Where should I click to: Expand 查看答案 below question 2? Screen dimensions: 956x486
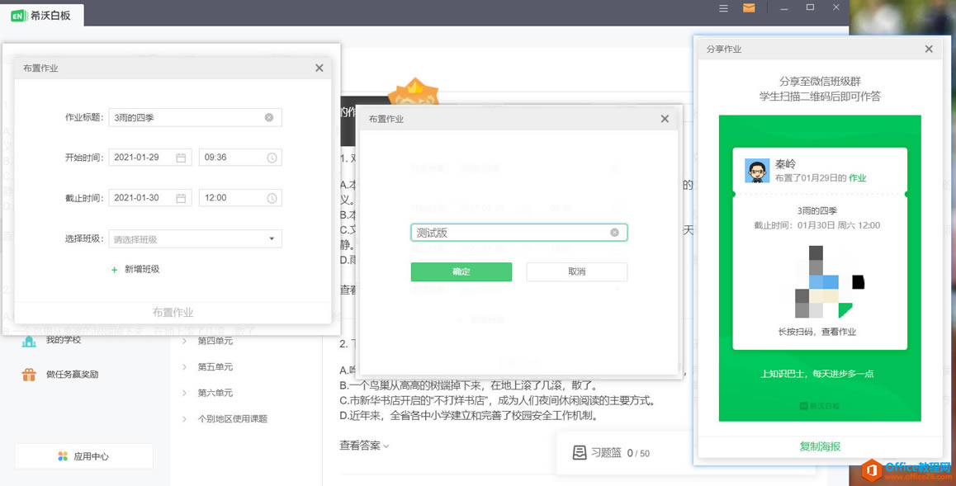point(364,446)
